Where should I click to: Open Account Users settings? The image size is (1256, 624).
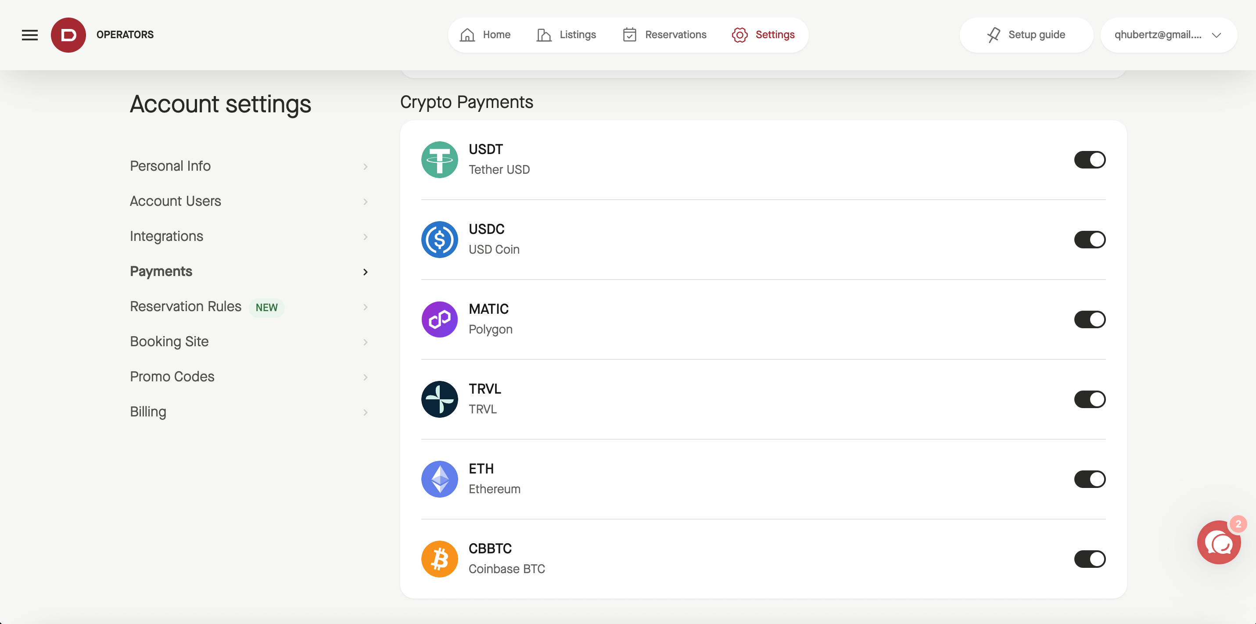point(249,201)
